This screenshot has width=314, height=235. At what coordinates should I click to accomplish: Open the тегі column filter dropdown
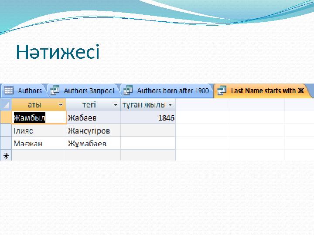[115, 105]
